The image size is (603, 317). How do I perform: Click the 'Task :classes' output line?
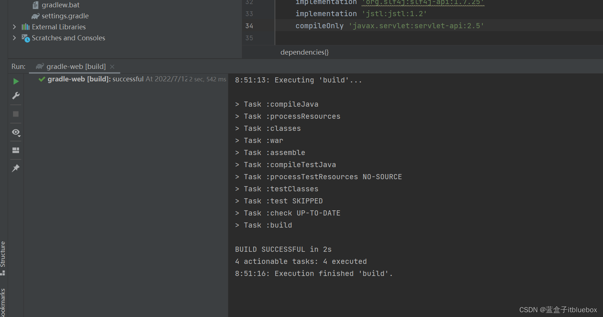pos(268,129)
